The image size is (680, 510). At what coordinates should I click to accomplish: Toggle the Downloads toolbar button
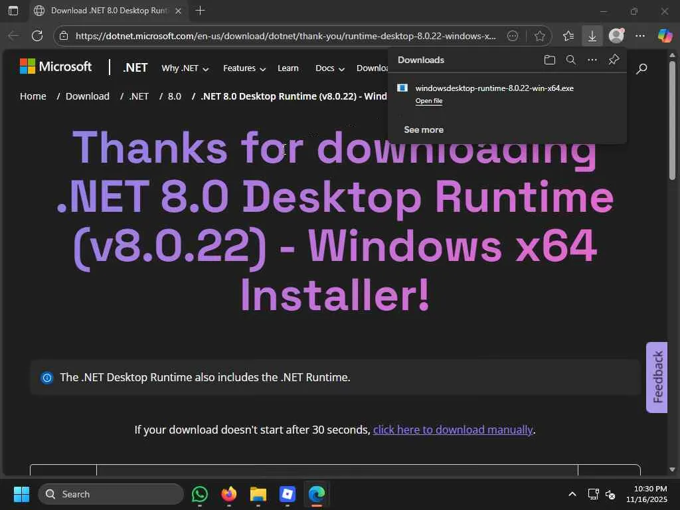pos(592,36)
